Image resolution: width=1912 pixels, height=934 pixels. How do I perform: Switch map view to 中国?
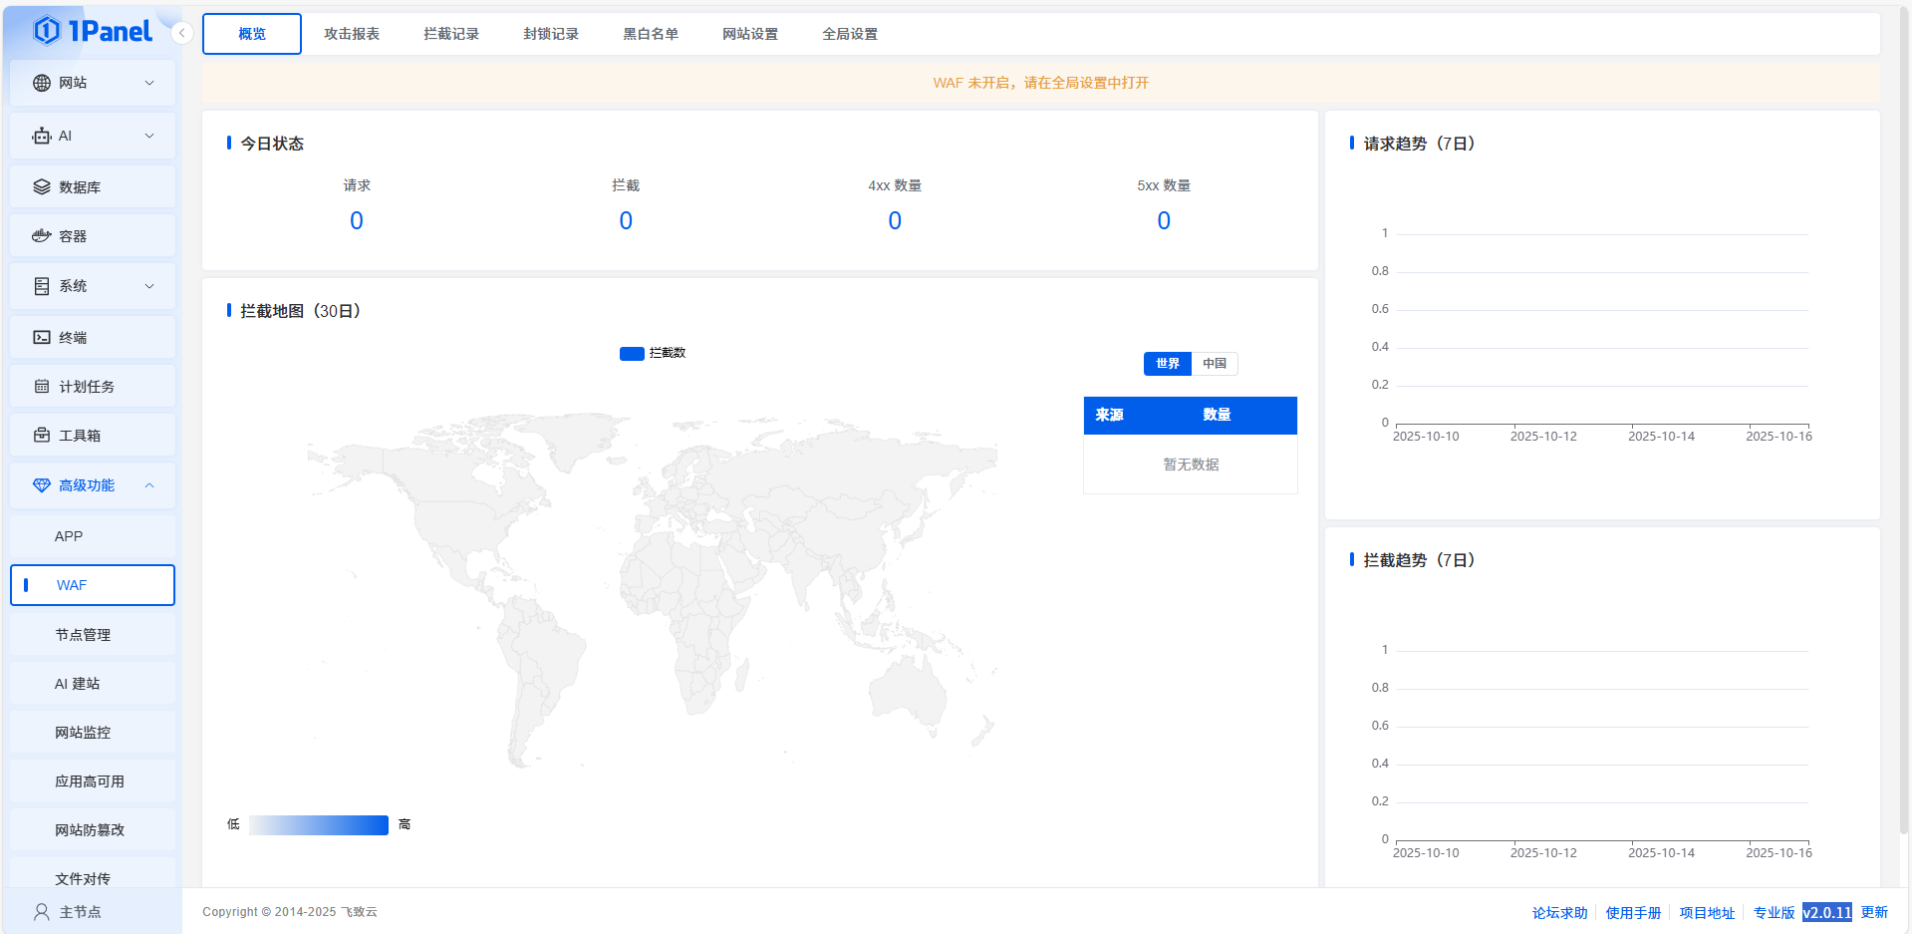1214,364
